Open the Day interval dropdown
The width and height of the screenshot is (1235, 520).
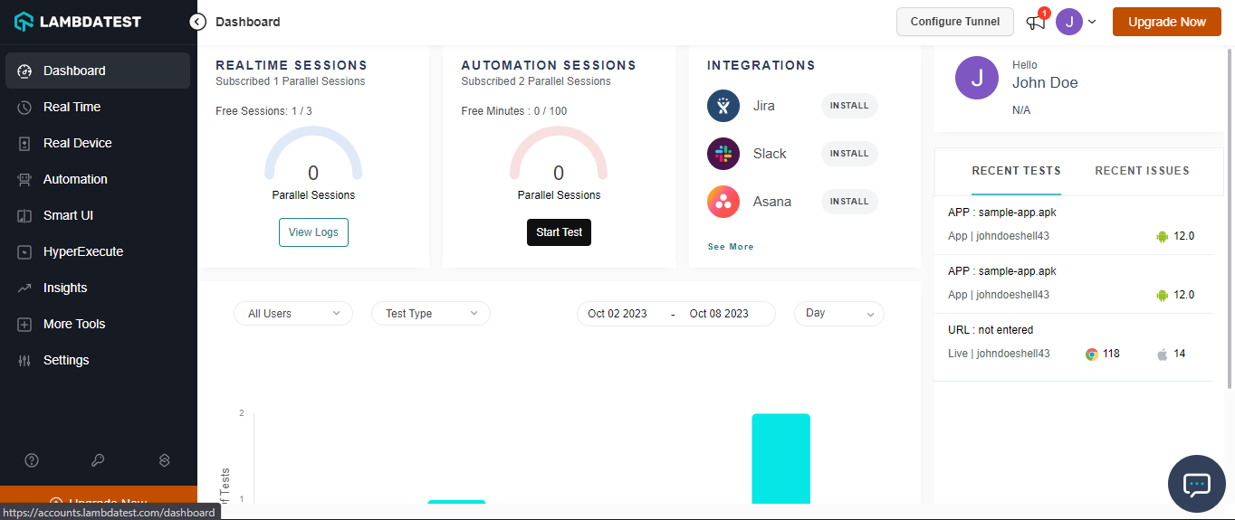839,314
